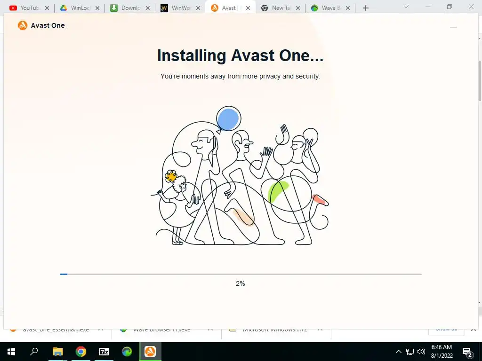This screenshot has width=482, height=361.
Task: Open Google Chrome from taskbar
Action: pos(81,352)
